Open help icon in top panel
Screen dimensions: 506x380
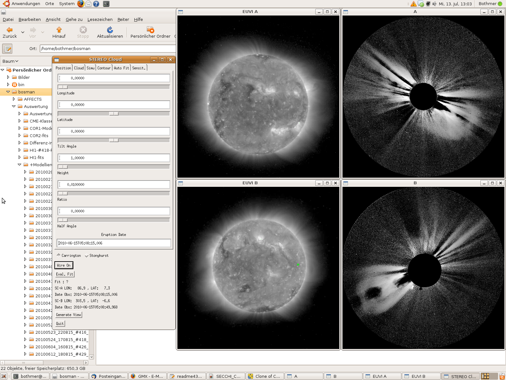(96, 4)
